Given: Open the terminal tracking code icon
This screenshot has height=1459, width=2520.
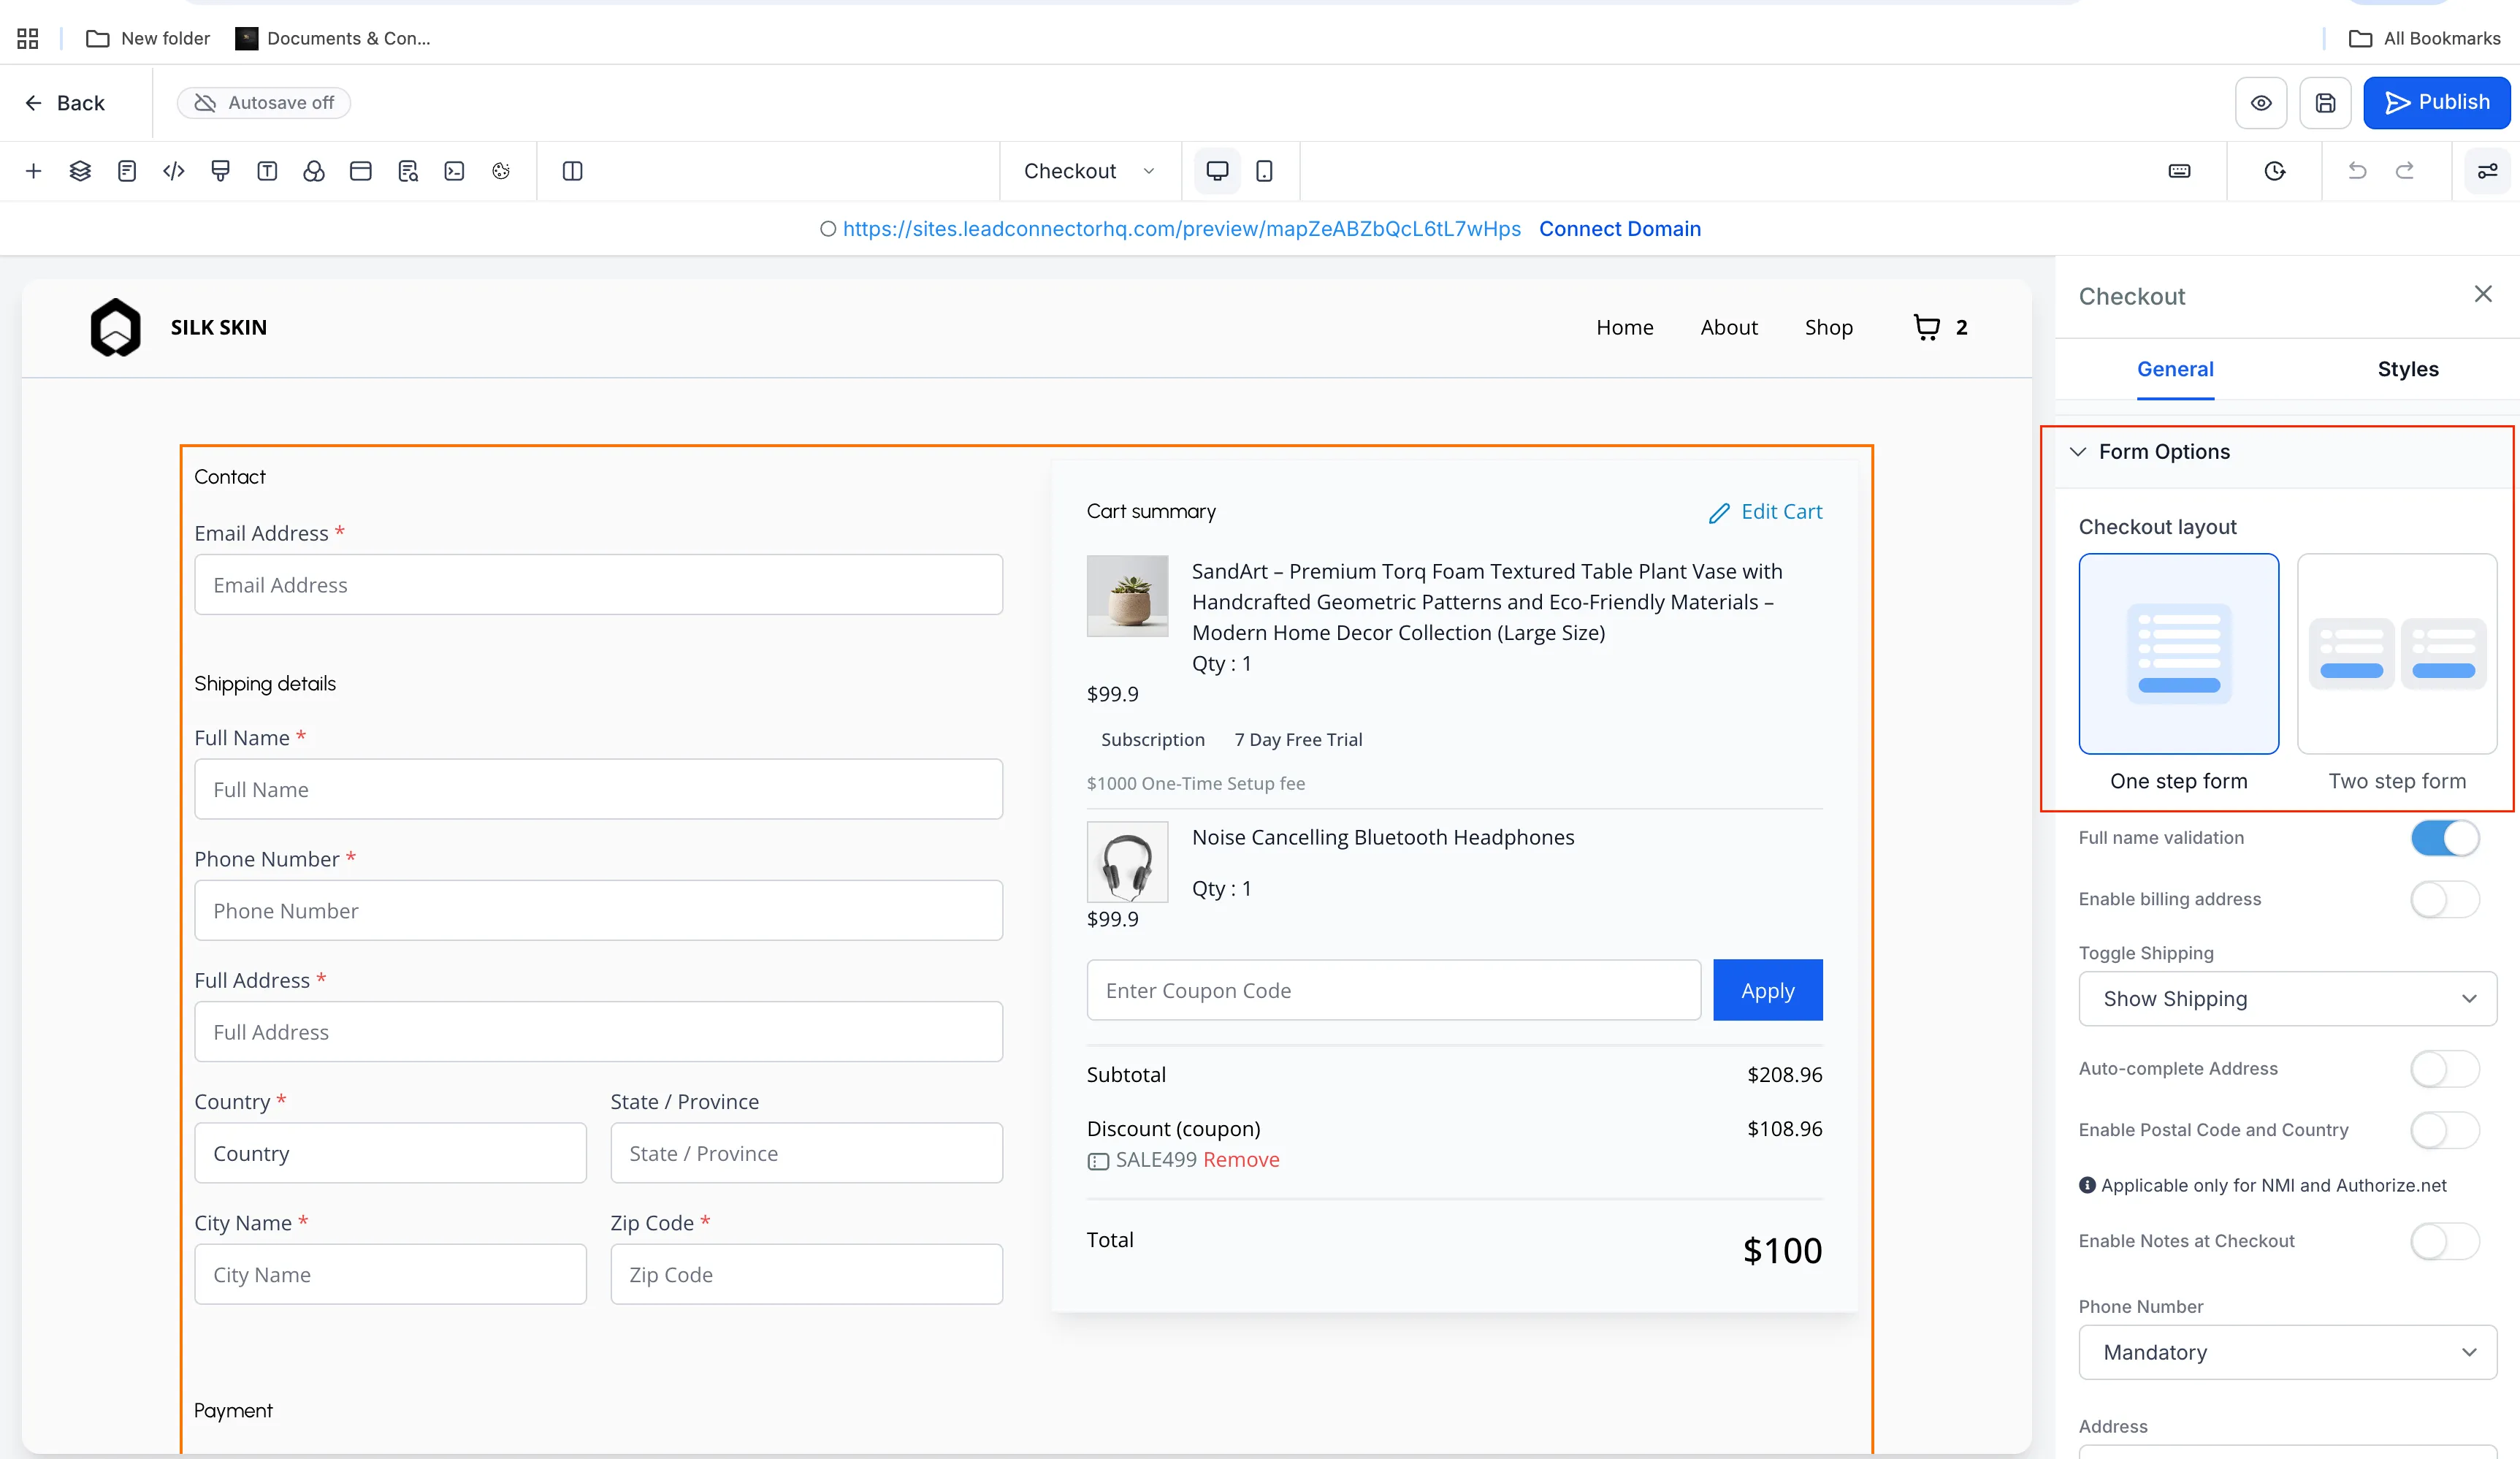Looking at the screenshot, I should pyautogui.click(x=454, y=171).
